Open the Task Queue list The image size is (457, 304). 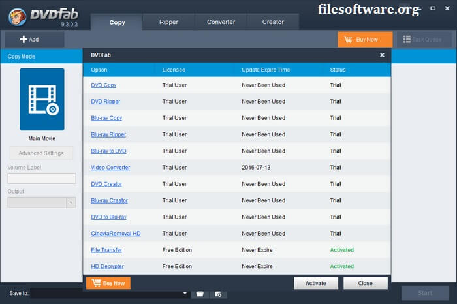pos(424,40)
